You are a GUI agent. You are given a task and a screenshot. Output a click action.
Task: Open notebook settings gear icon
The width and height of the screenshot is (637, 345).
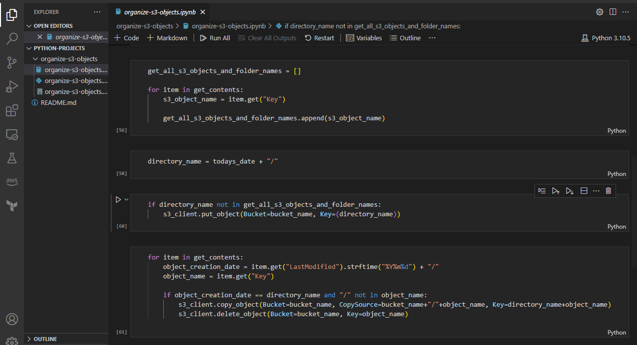600,11
